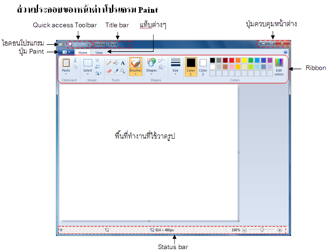The width and height of the screenshot is (332, 251).
Task: Open Customize Quick Access Toolbar dropdown
Action: [x=88, y=45]
